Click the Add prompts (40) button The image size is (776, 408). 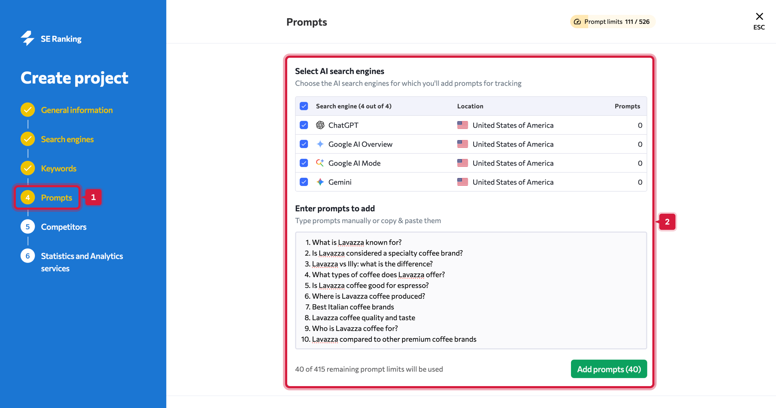(608, 369)
